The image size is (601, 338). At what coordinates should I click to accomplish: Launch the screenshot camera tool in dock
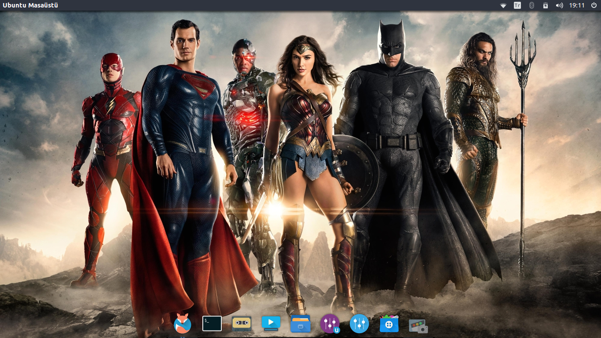pyautogui.click(x=418, y=326)
